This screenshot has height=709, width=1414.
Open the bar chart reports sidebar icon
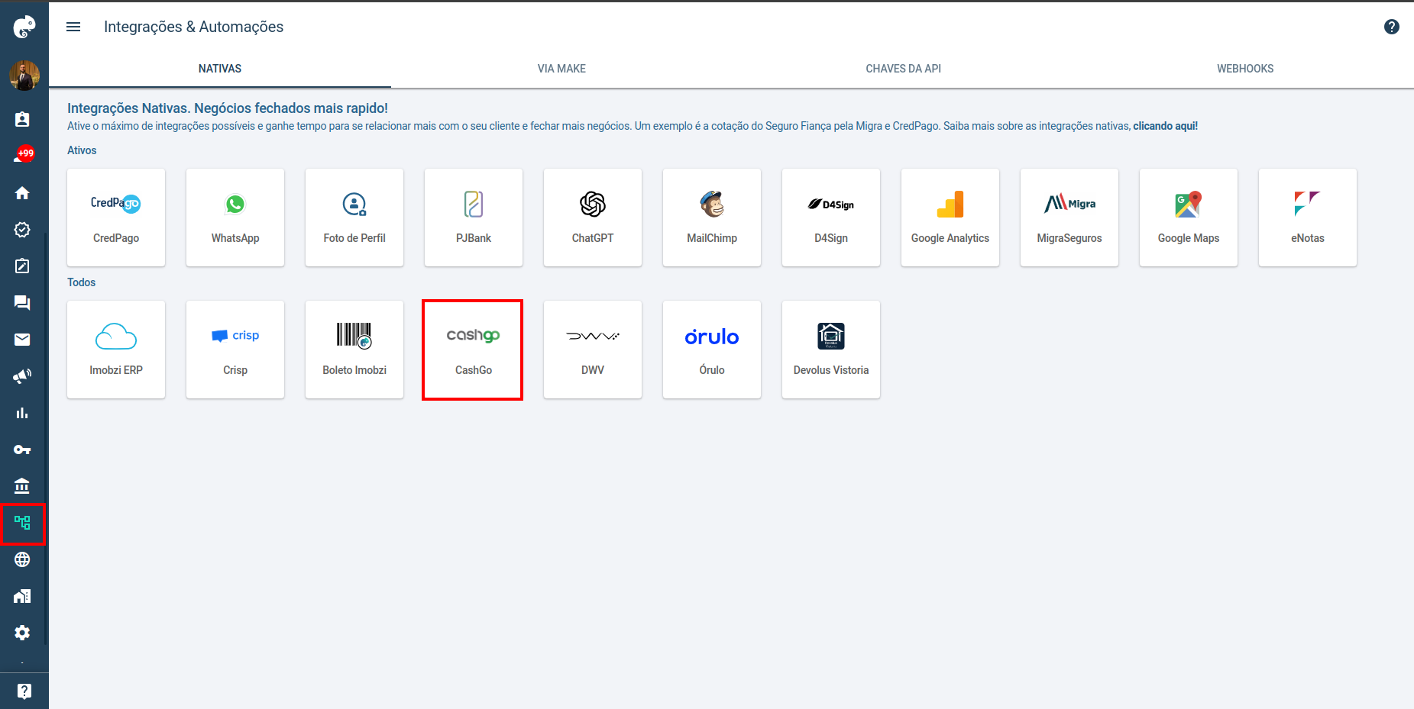(22, 413)
